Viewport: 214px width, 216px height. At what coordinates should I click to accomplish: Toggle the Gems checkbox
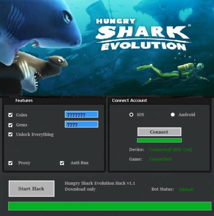click(10, 125)
